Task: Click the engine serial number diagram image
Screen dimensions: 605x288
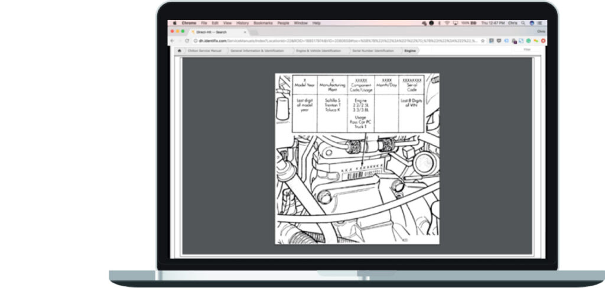Action: (x=357, y=158)
